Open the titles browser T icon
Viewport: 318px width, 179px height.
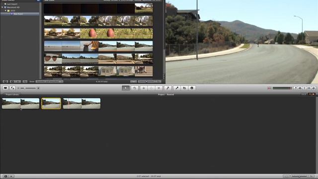(x=305, y=88)
